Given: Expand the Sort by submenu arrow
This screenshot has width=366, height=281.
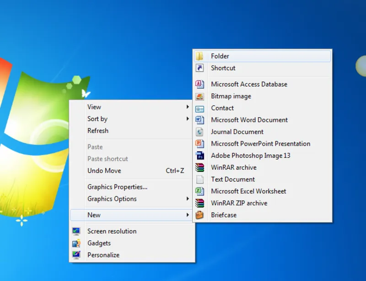Looking at the screenshot, I should point(188,119).
